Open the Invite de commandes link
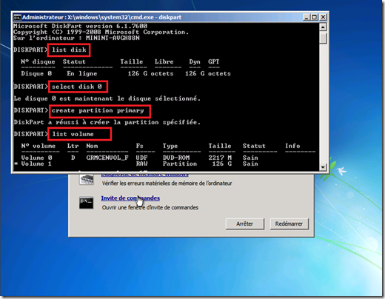 130,198
